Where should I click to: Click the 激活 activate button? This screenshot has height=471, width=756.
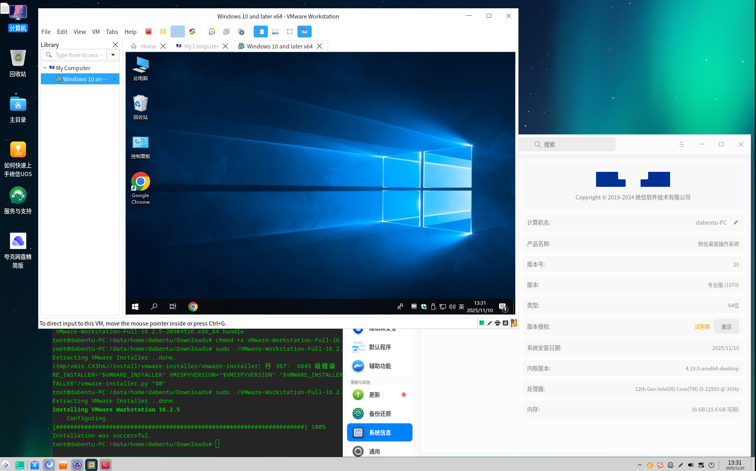726,327
